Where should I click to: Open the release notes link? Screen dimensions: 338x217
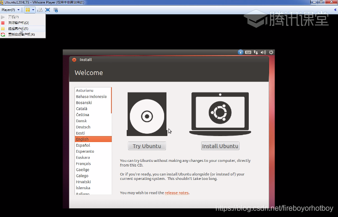click(x=177, y=192)
